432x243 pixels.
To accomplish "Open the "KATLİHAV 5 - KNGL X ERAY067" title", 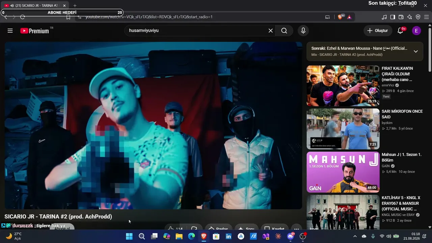I will pyautogui.click(x=401, y=203).
